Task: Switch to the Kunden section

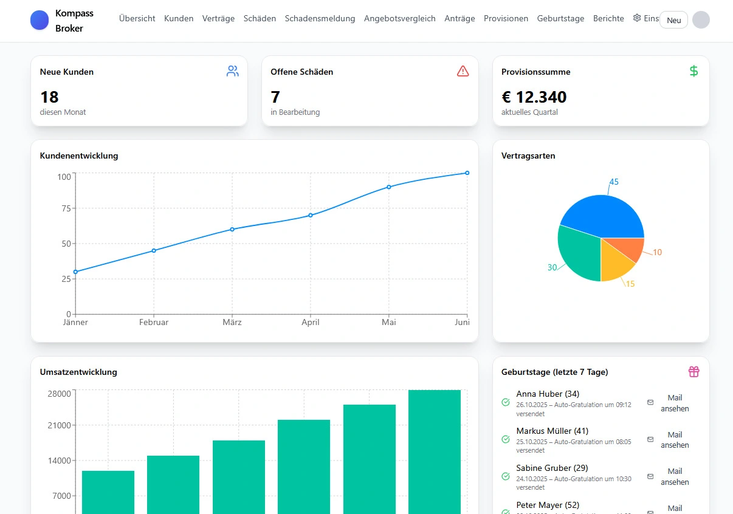Action: coord(178,18)
